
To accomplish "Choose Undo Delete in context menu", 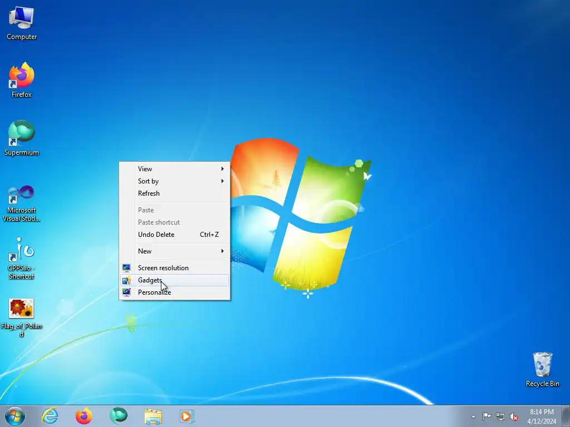I will pos(174,235).
